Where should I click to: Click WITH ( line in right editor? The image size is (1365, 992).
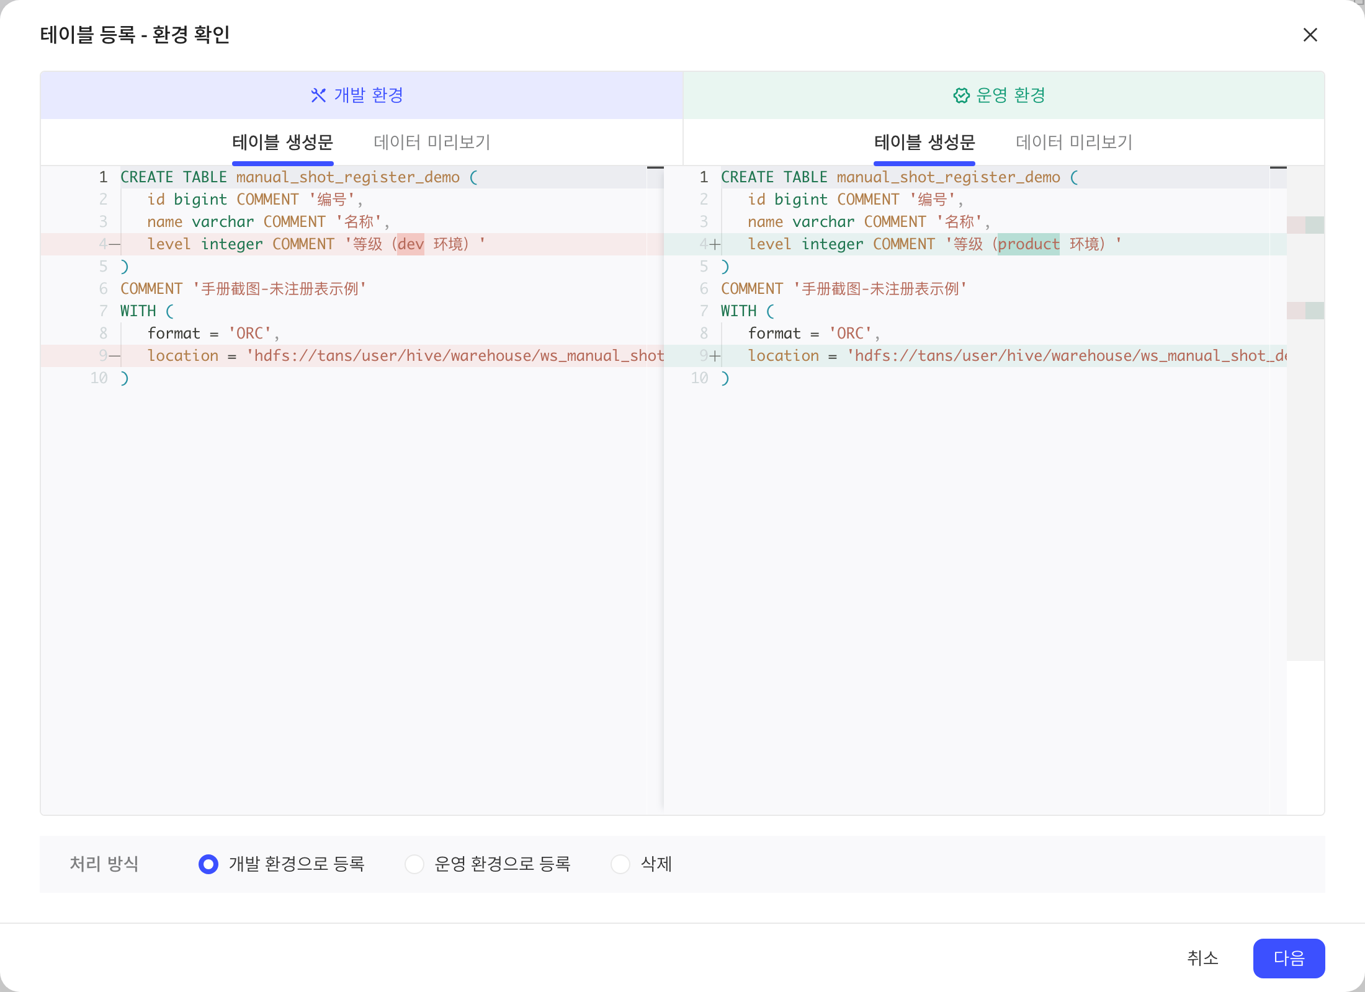[x=748, y=311]
